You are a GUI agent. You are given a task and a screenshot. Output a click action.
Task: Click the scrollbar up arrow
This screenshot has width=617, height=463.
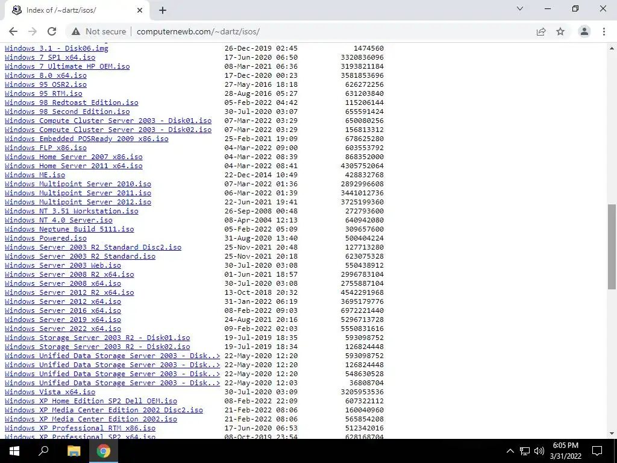[612, 48]
